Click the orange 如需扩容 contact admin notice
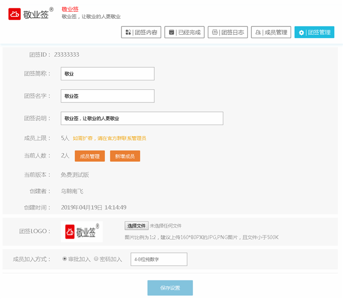The width and height of the screenshot is (343, 299). [x=109, y=138]
